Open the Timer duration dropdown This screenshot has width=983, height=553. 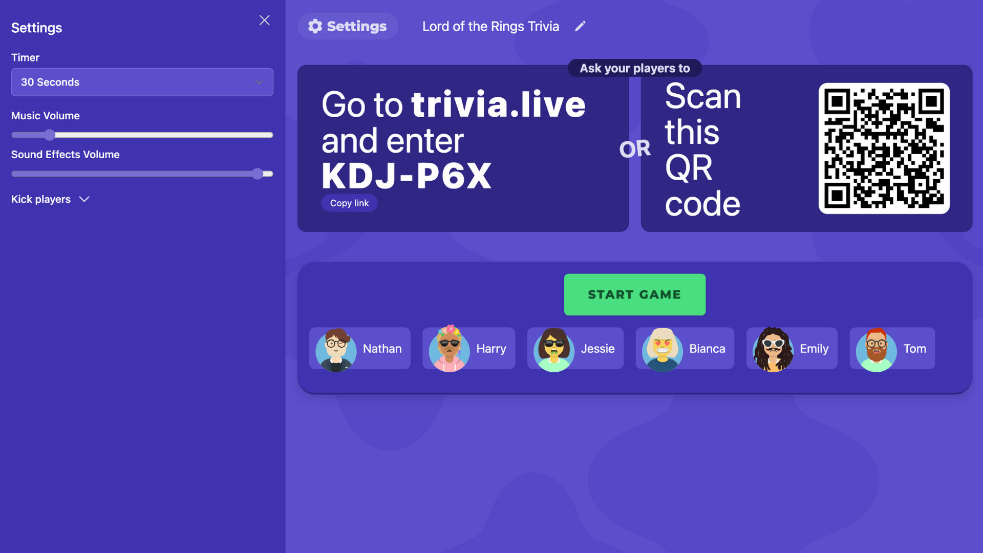tap(142, 82)
